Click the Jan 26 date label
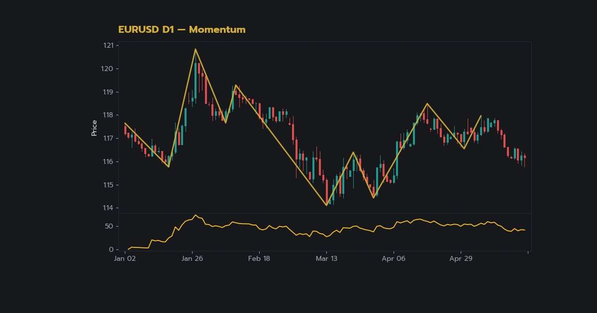Image resolution: width=597 pixels, height=313 pixels. (192, 259)
